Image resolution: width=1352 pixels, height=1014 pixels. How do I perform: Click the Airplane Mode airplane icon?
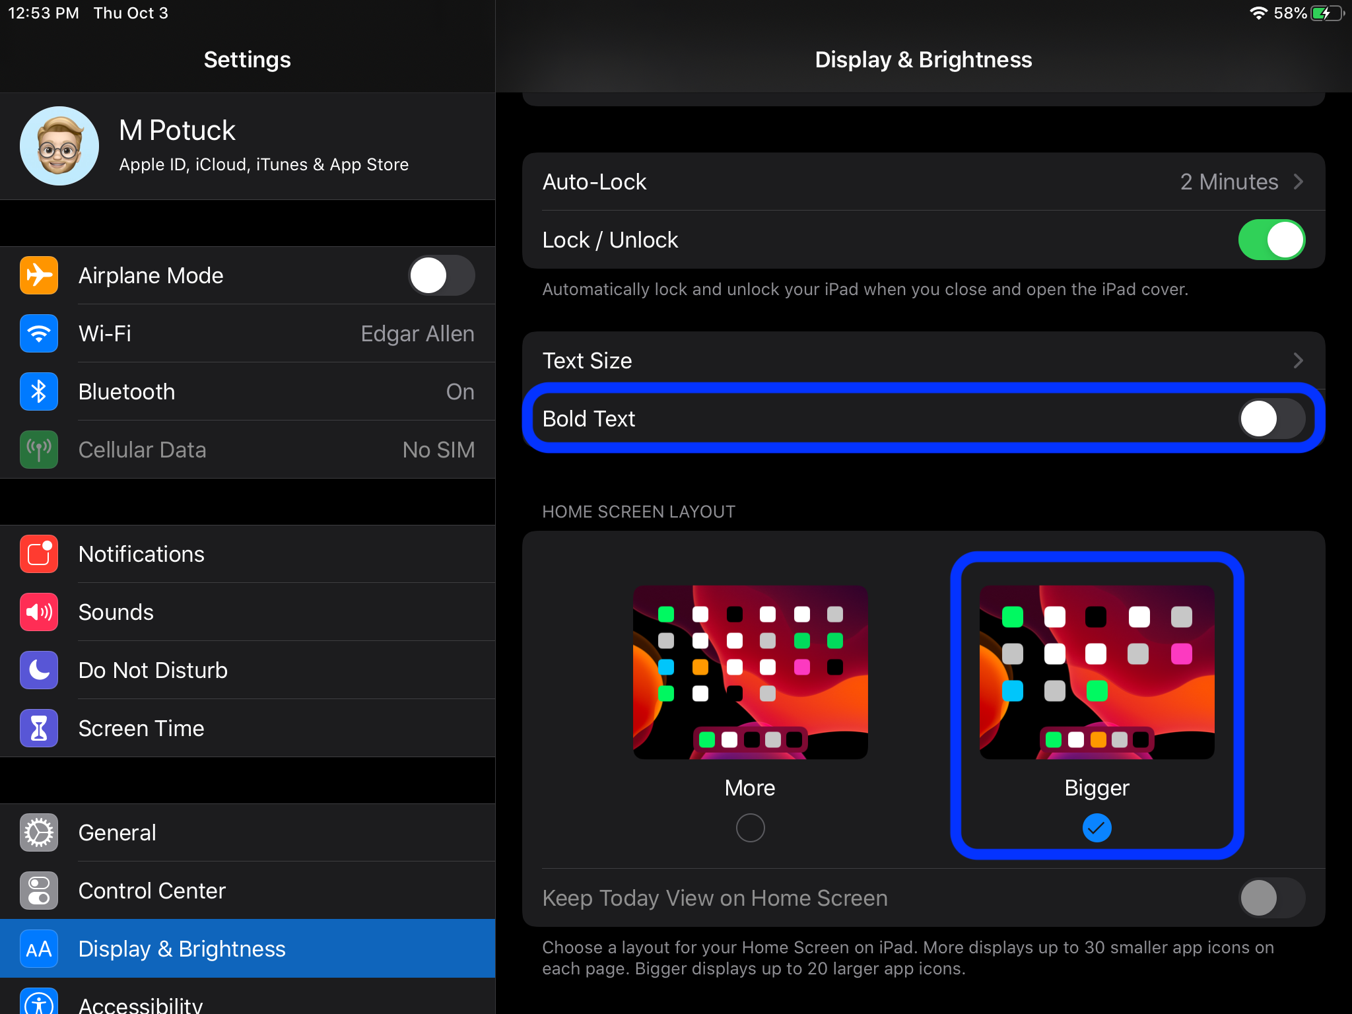coord(39,275)
